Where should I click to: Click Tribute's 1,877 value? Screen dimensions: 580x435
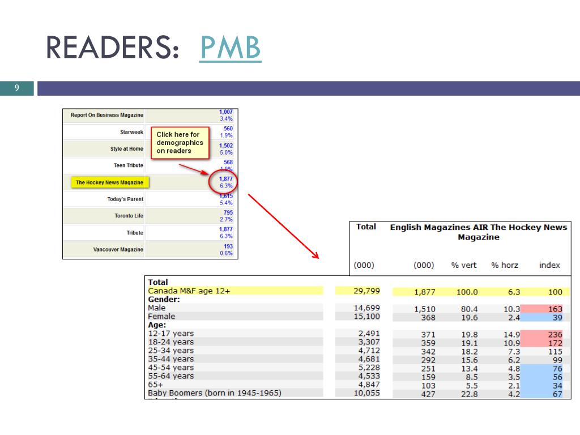click(x=225, y=229)
